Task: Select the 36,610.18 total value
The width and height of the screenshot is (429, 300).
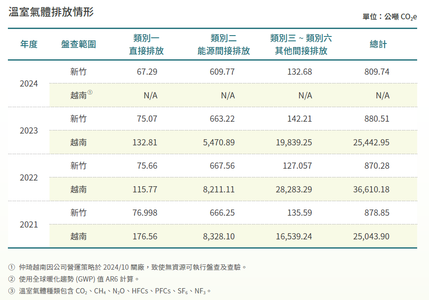Action: (x=371, y=189)
